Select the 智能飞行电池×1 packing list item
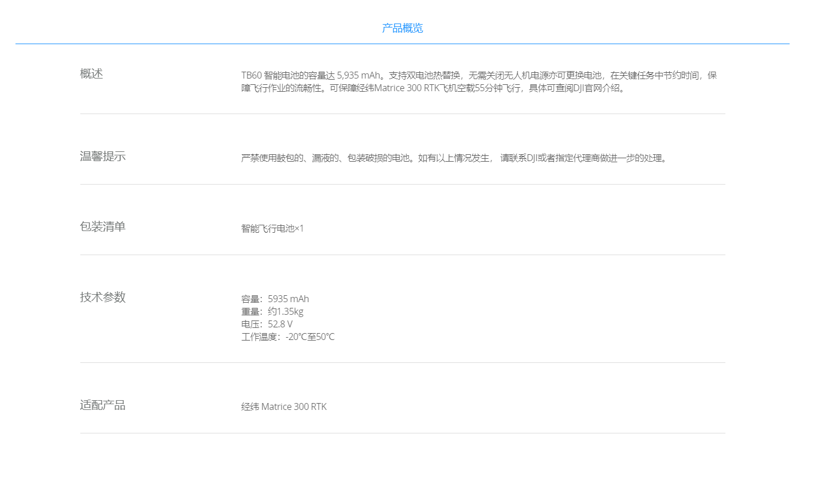 pos(272,228)
